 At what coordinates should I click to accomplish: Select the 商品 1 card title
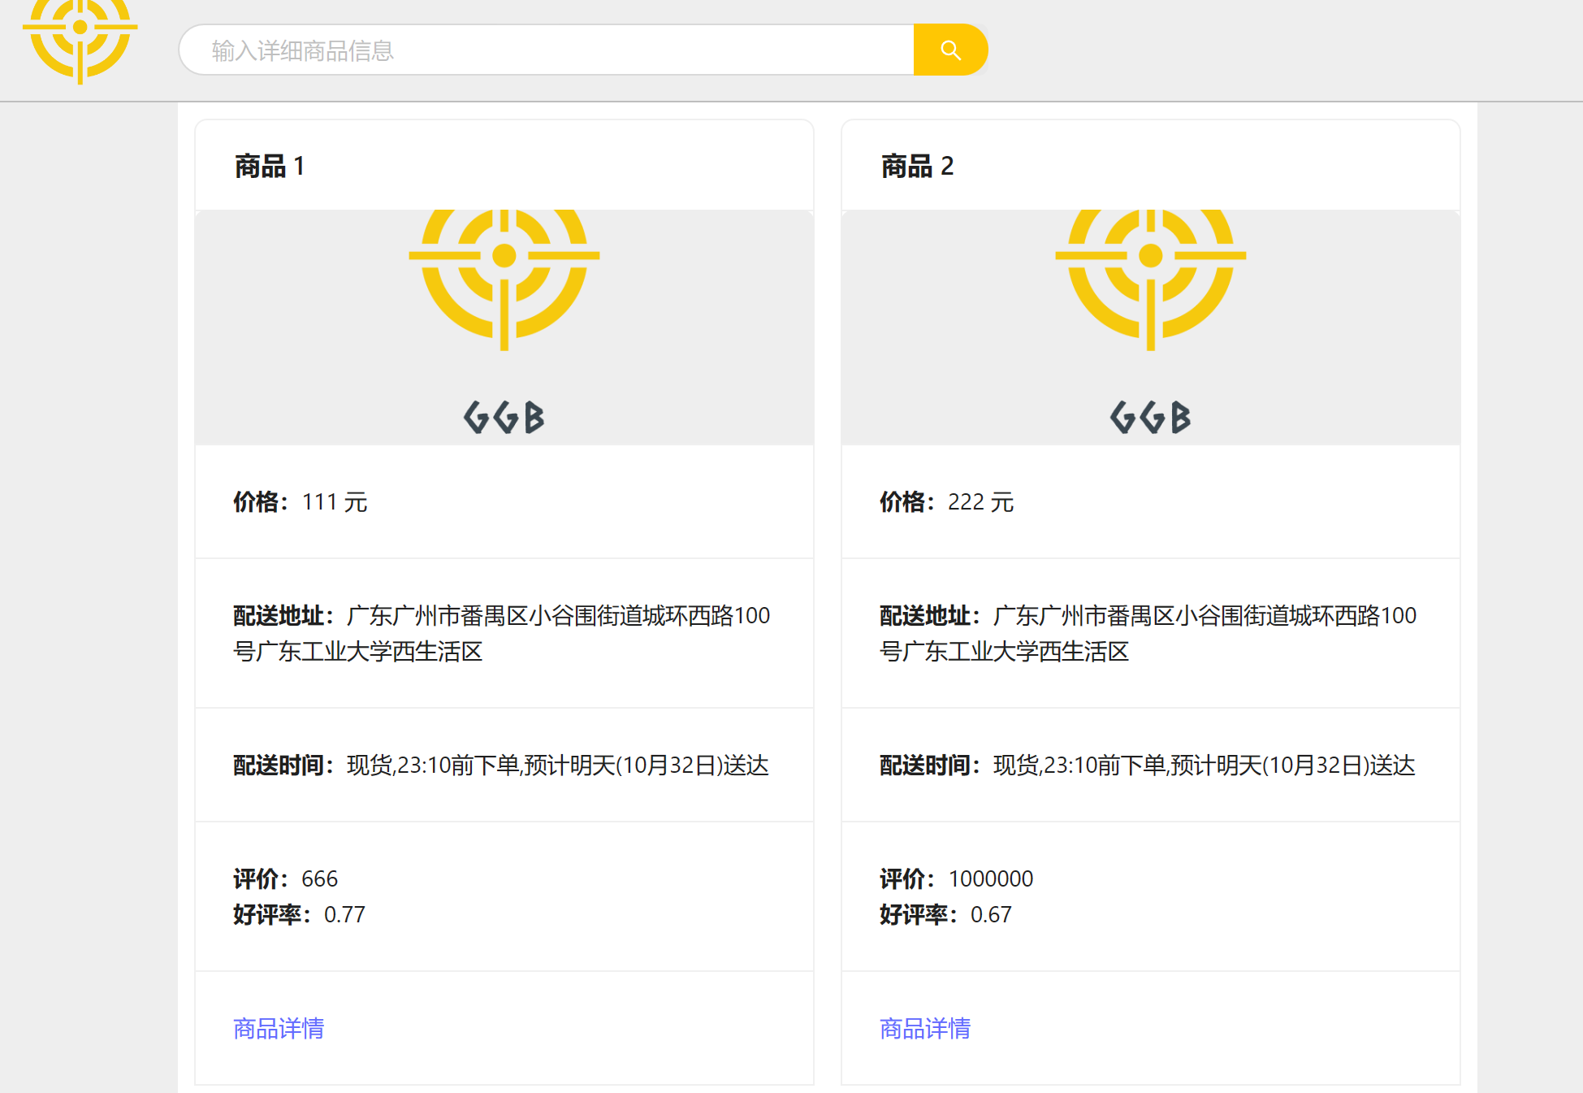269,166
